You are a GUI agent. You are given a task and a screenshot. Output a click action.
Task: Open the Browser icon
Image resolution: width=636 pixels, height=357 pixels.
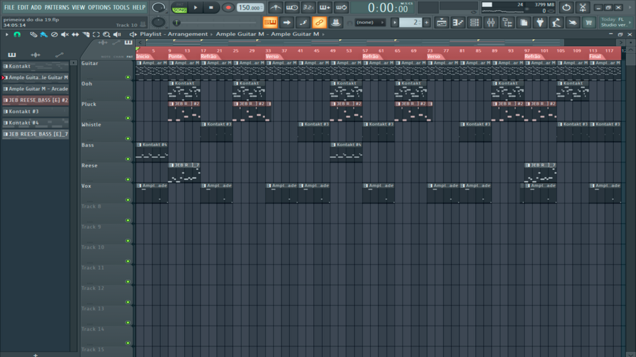tap(507, 23)
